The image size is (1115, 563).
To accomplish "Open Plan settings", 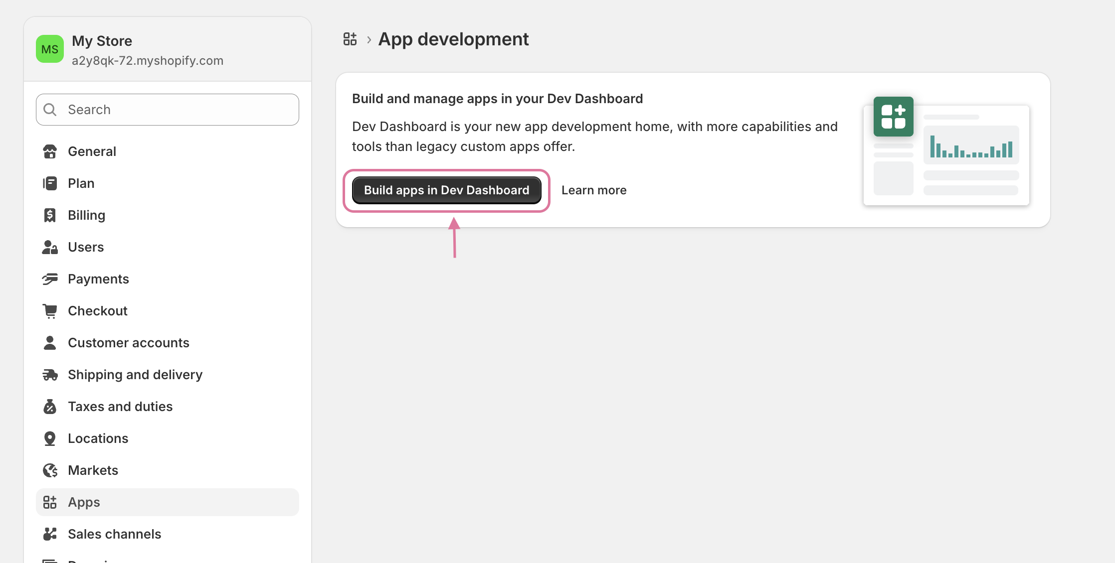I will tap(81, 183).
